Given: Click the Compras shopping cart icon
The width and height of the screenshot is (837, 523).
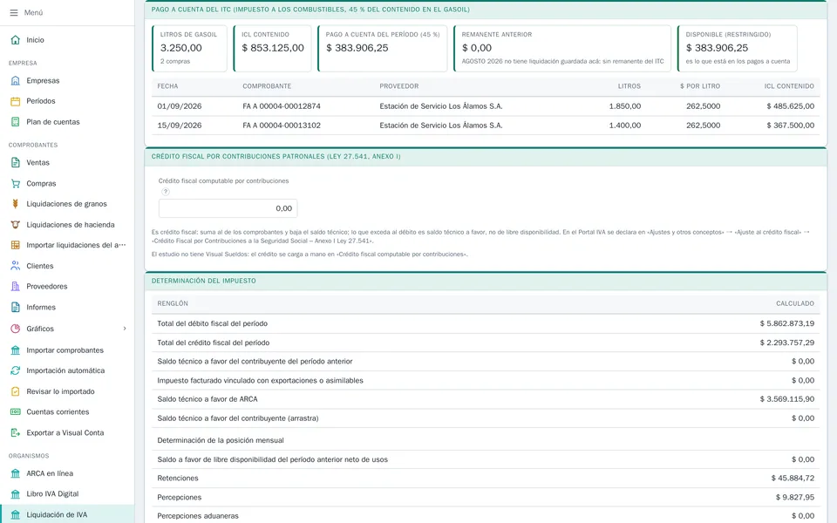Looking at the screenshot, I should click(16, 183).
